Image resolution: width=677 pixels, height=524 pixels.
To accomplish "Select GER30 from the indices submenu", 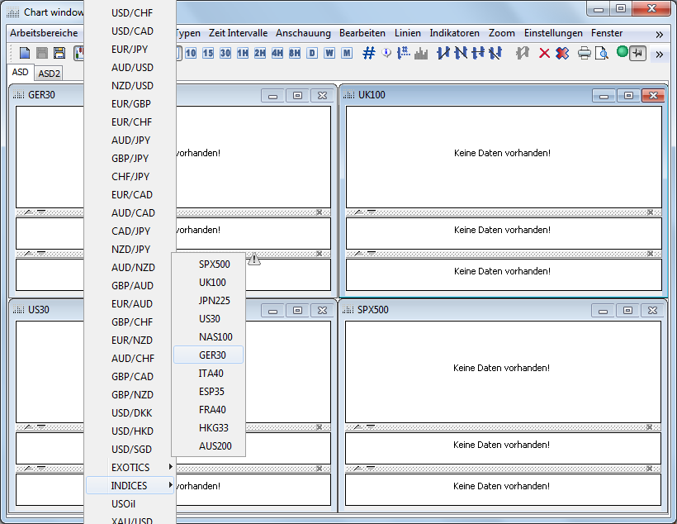I will pos(212,355).
